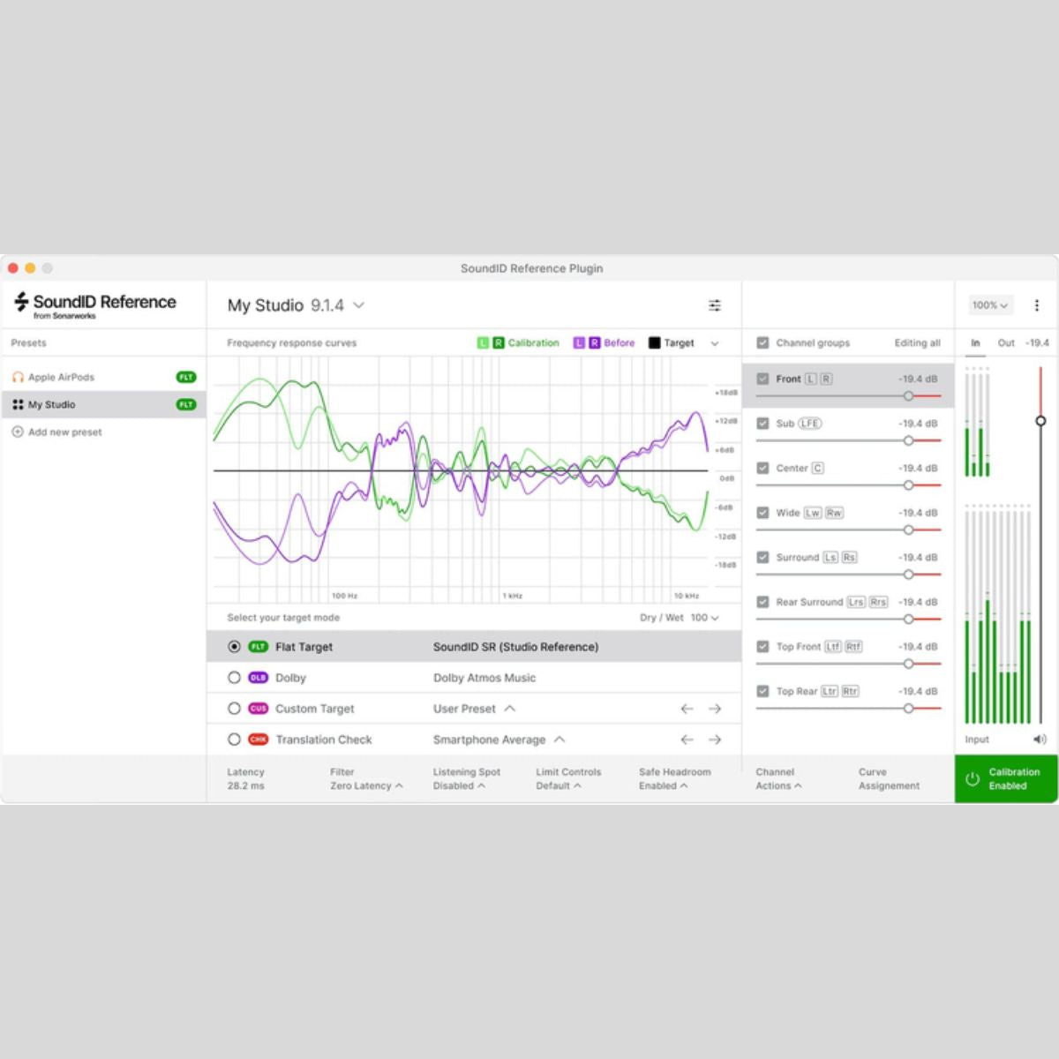Image resolution: width=1059 pixels, height=1059 pixels.
Task: Click the purple R Before legend badge
Action: coord(595,342)
